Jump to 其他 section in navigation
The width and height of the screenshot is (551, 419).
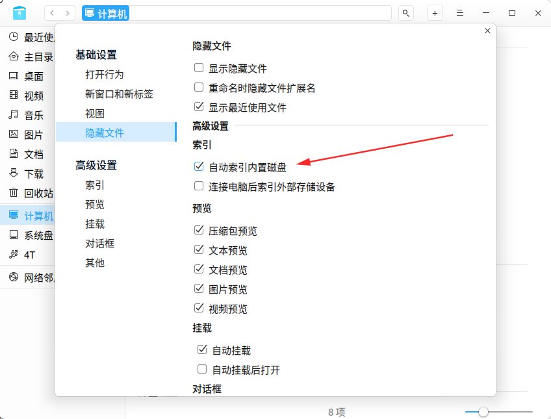click(x=95, y=262)
